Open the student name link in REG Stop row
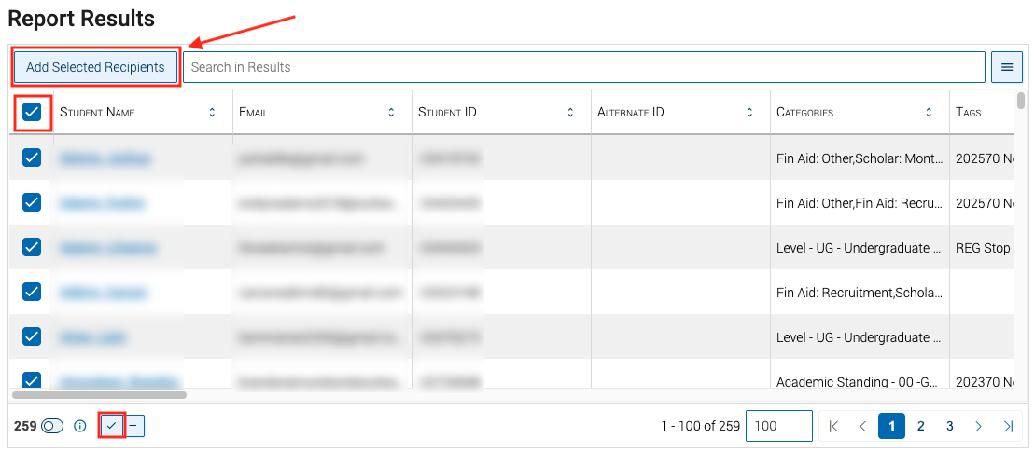This screenshot has height=452, width=1035. (107, 248)
